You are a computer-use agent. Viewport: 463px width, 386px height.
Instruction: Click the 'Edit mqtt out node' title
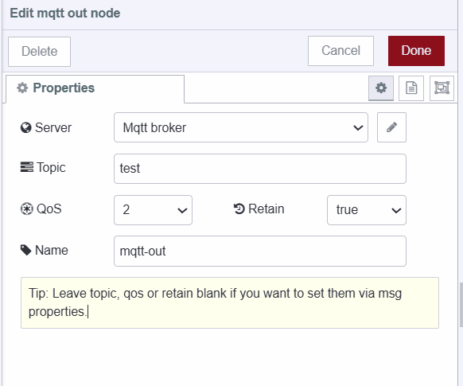65,14
